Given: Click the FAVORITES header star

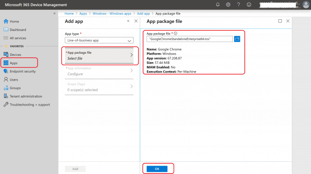Looking at the screenshot, I should pyautogui.click(x=6, y=46).
